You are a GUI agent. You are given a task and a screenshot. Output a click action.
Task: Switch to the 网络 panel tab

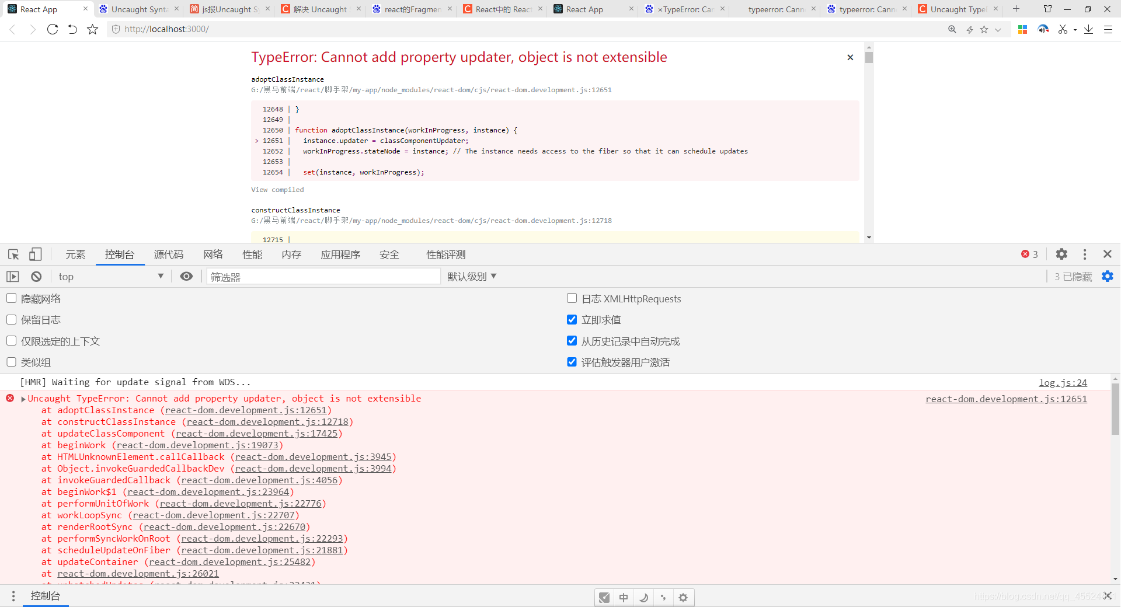pyautogui.click(x=213, y=254)
